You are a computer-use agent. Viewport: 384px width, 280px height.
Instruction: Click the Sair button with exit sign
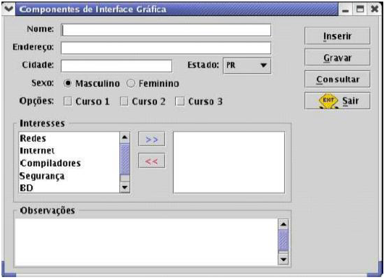coord(337,101)
